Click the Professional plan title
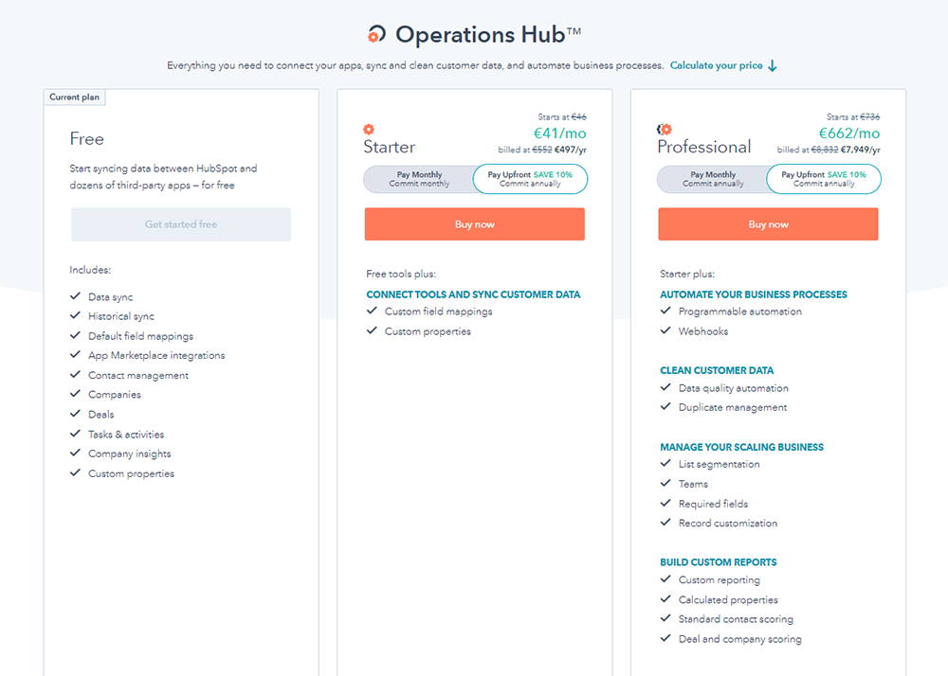This screenshot has width=948, height=676. [704, 147]
